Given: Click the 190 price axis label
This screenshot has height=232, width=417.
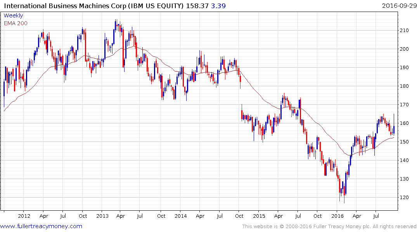Looking at the screenshot, I should (404, 68).
